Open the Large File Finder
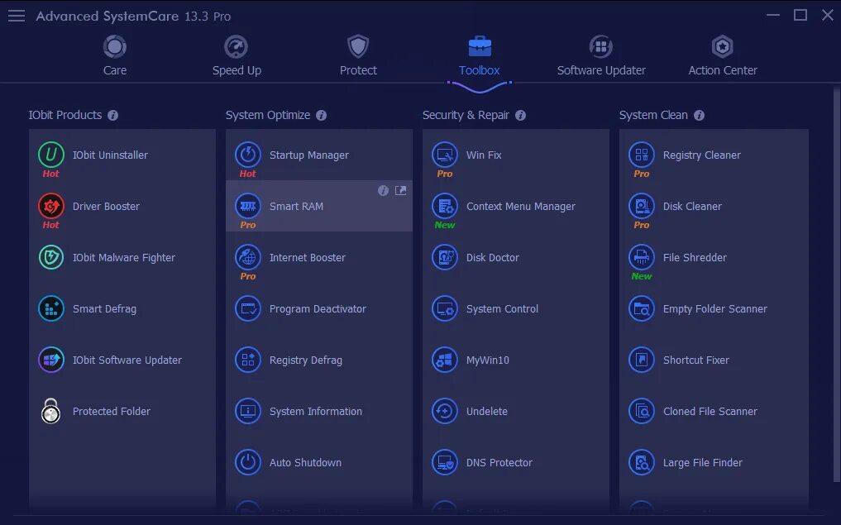Viewport: 841px width, 525px height. (x=704, y=462)
